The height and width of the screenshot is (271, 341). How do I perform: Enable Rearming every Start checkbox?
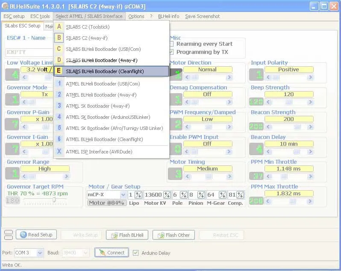(x=171, y=44)
